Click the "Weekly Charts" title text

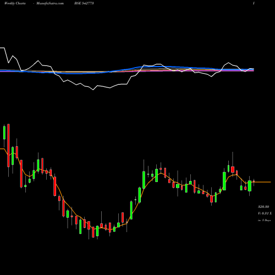(15, 3)
